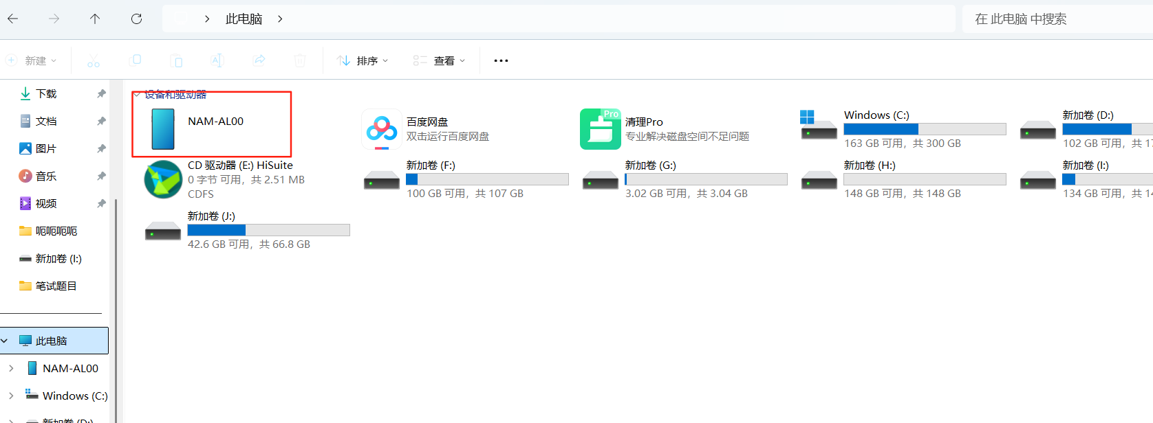Image resolution: width=1153 pixels, height=423 pixels.
Task: Go forward with the right arrow
Action: coord(54,19)
